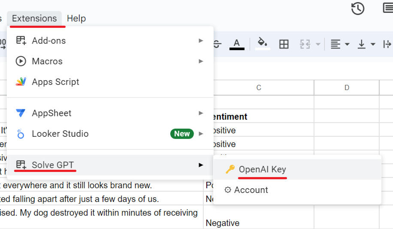393x229 pixels.
Task: Select Account in Solve GPT submenu
Action: pyautogui.click(x=251, y=190)
